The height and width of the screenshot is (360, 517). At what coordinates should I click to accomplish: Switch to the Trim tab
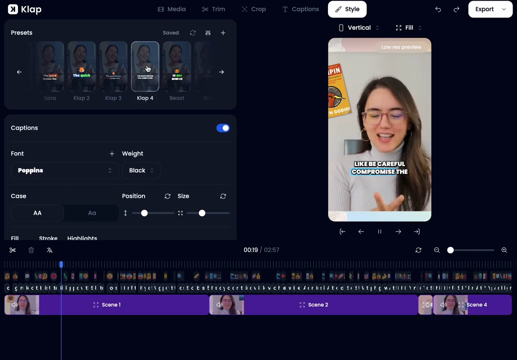pos(213,9)
